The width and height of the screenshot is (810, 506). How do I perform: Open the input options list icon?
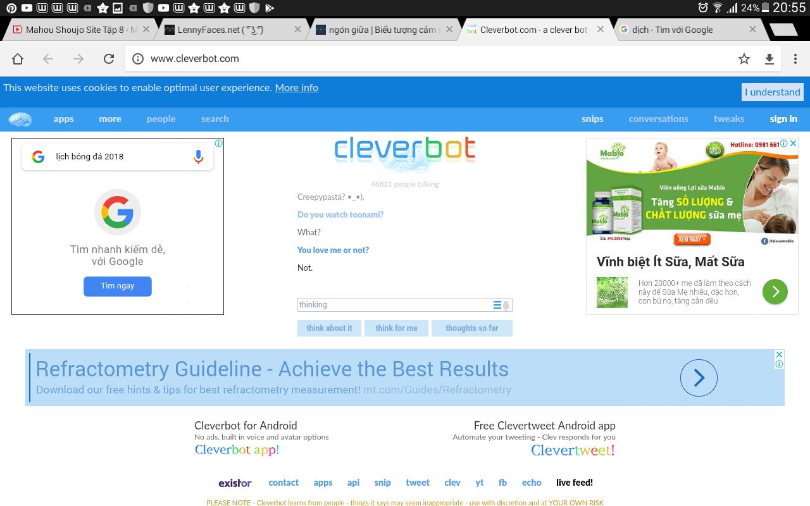(497, 305)
